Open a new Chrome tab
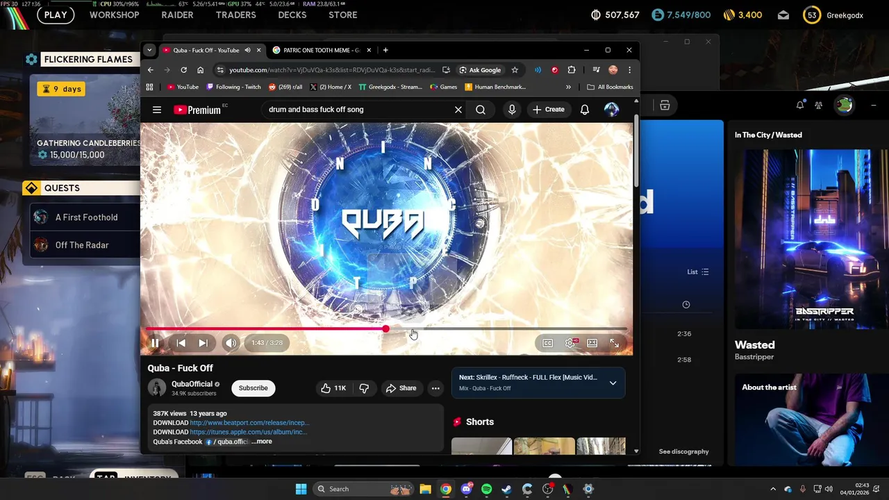 point(385,50)
